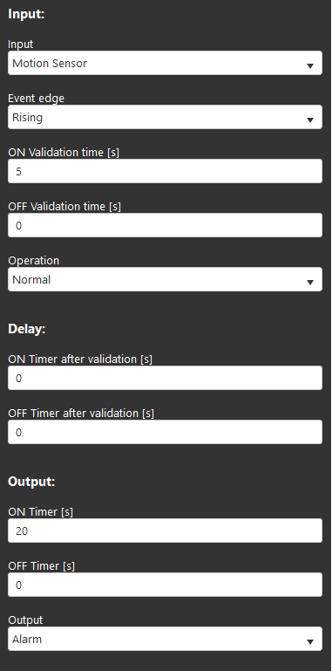Screen dimensions: 332x671
Task: Click the arrow icon on Rising selector
Action: (310, 120)
